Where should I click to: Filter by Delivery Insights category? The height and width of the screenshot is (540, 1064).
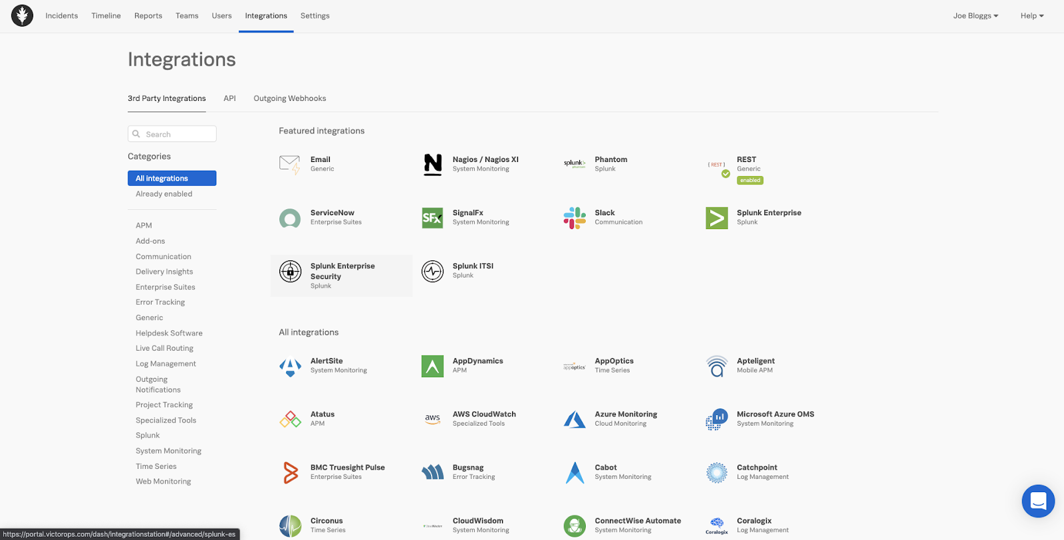164,272
